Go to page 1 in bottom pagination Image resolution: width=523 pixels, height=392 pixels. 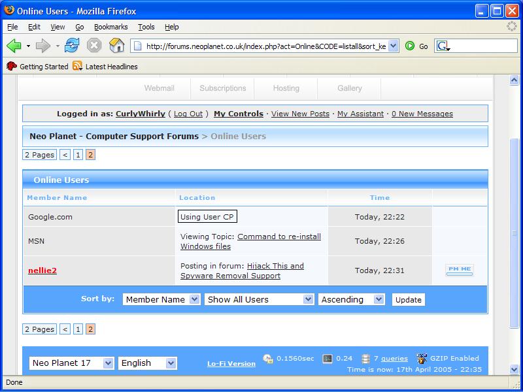pos(78,329)
